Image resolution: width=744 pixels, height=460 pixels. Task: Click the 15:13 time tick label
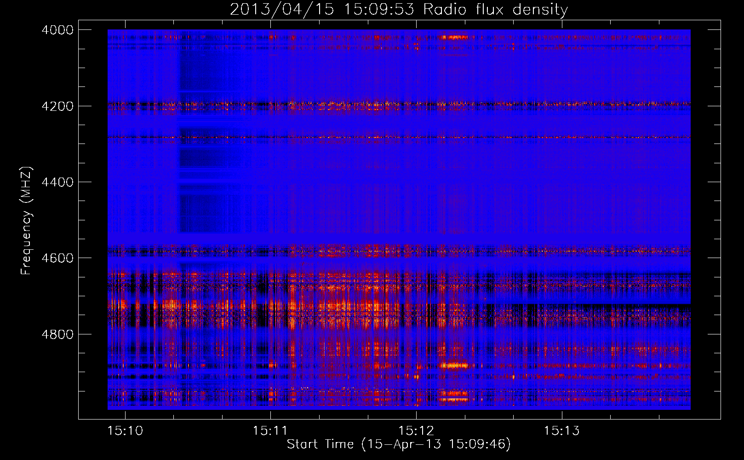pos(562,431)
